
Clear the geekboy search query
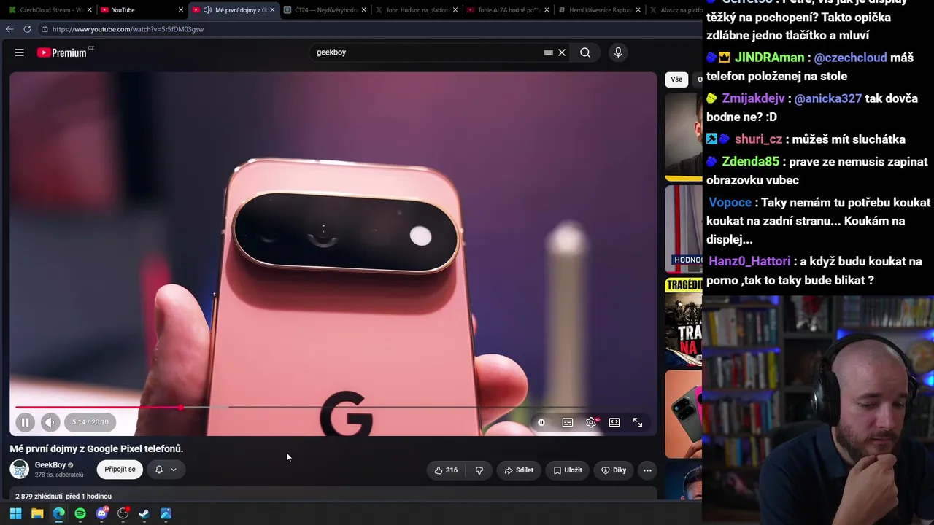[x=562, y=52]
